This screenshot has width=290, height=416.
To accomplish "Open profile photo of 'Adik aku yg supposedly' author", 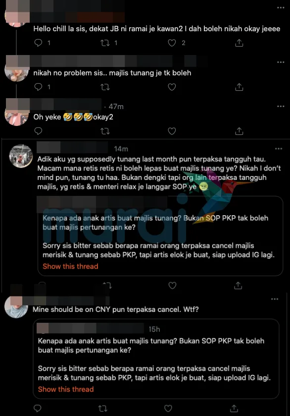I will point(21,156).
